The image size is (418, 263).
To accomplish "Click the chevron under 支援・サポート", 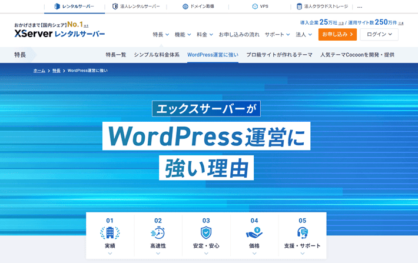I will click(302, 254).
